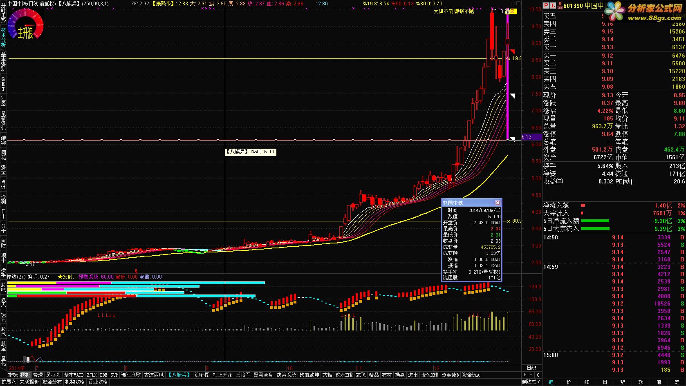
Task: Click the reset zero button
Action: [x=538, y=375]
